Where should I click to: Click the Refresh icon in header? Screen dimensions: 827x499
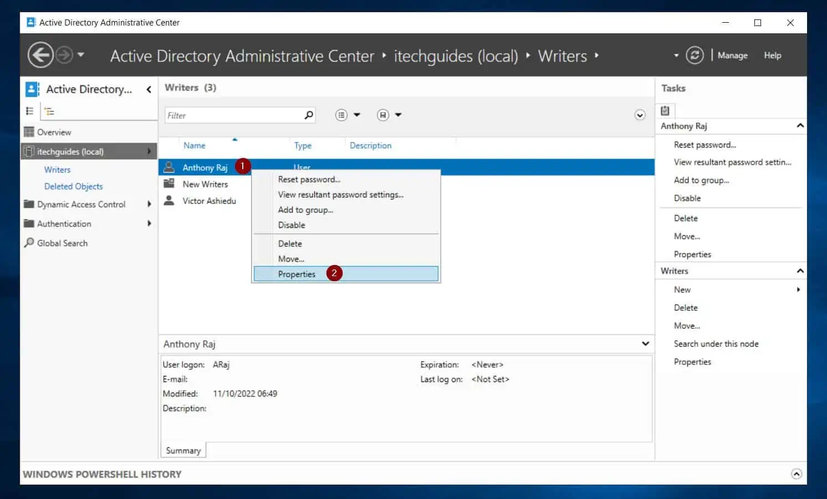click(695, 55)
